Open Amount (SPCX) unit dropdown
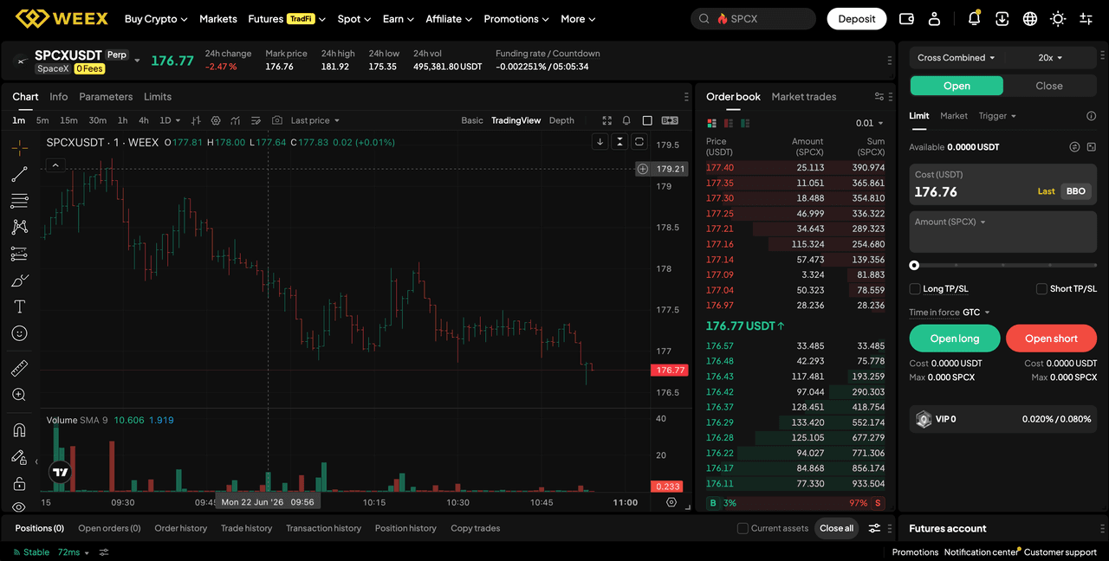Screen dimensions: 1109x561 coord(950,222)
